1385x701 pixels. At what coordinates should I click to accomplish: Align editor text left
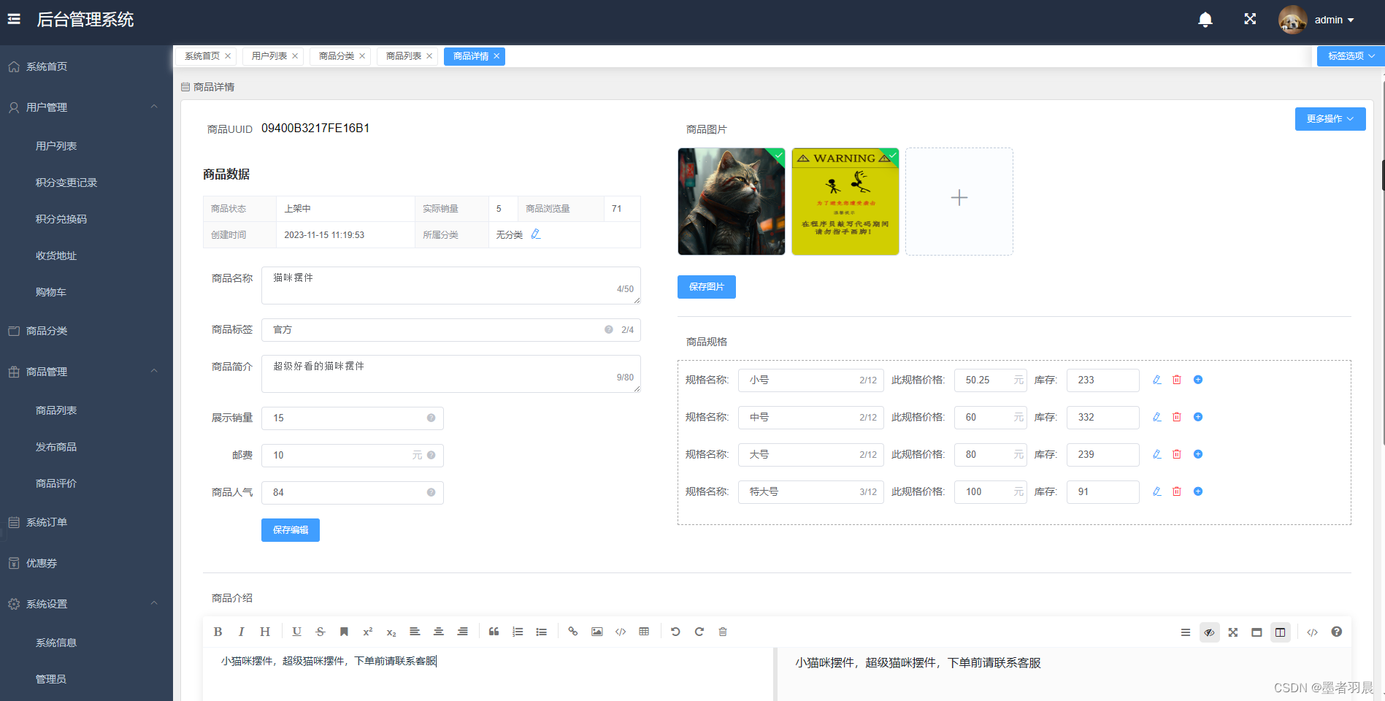tap(415, 632)
